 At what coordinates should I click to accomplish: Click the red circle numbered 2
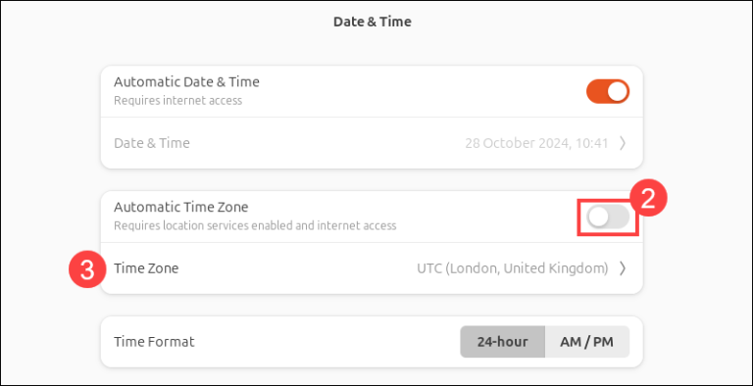click(x=649, y=199)
